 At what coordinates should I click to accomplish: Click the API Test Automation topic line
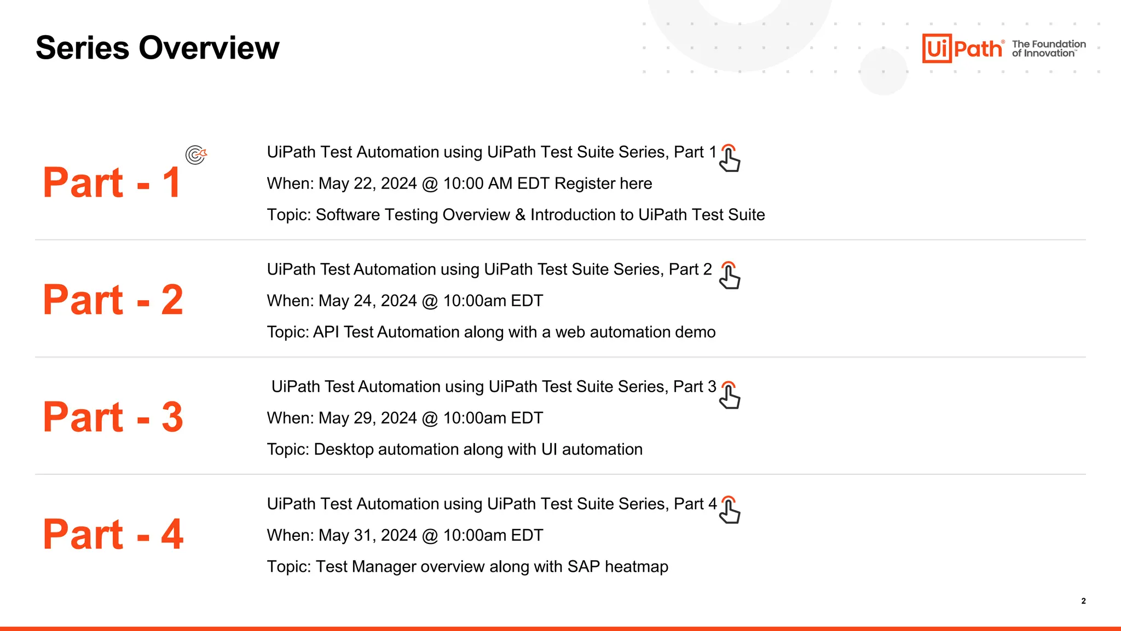click(490, 332)
